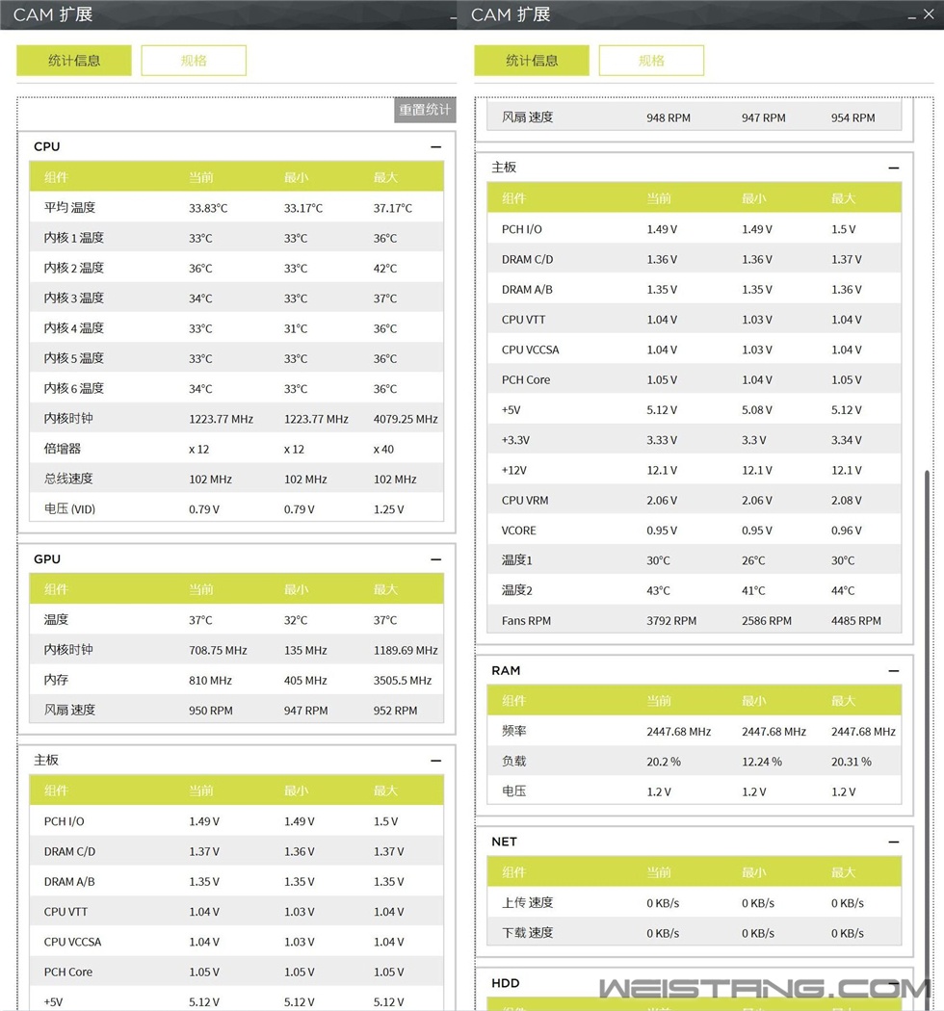Collapse the RAM section

tap(893, 671)
